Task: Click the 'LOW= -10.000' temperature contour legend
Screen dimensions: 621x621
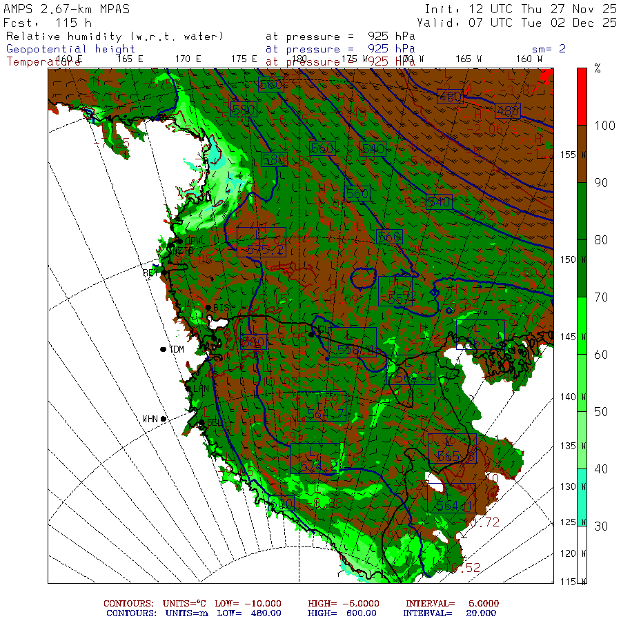Action: click(248, 604)
